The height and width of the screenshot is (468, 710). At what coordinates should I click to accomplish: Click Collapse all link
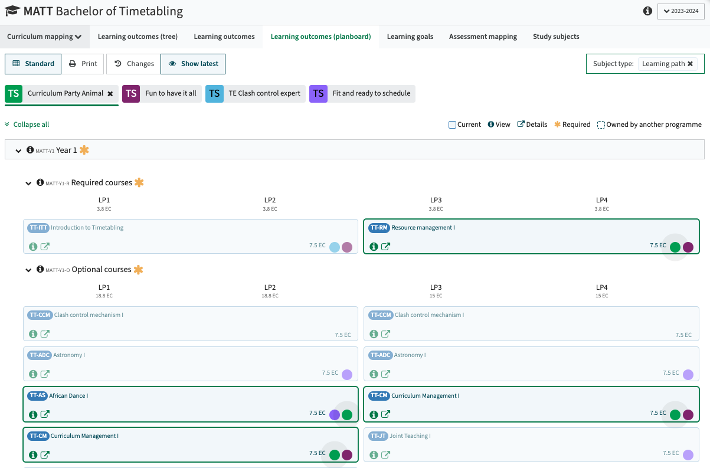tap(27, 125)
